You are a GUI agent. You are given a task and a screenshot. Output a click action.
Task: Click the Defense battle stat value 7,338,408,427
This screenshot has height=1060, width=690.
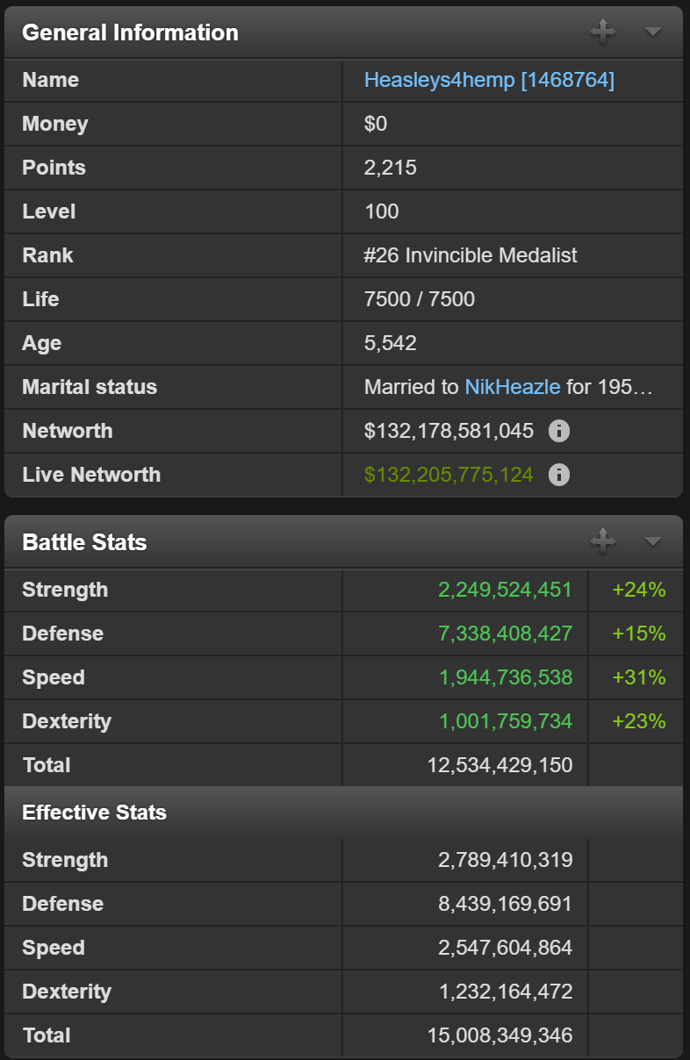[505, 634]
